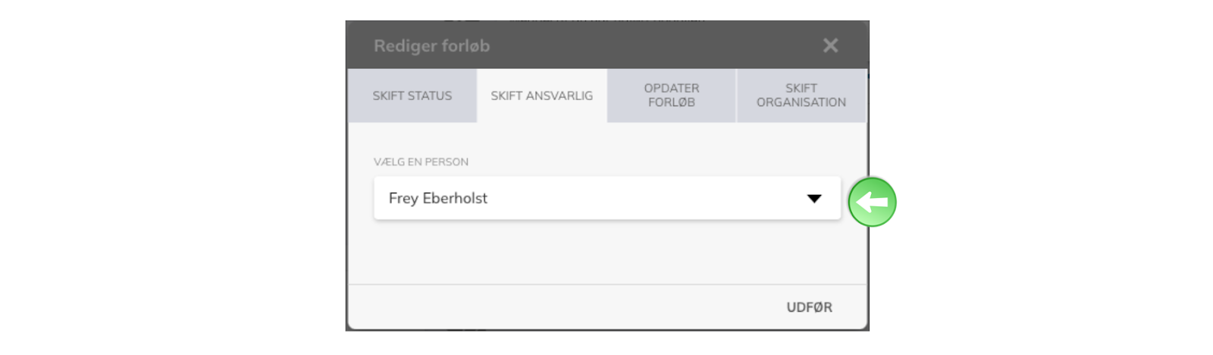Go to the Skift Organisation tab
This screenshot has height=355, width=1213.
coord(801,96)
